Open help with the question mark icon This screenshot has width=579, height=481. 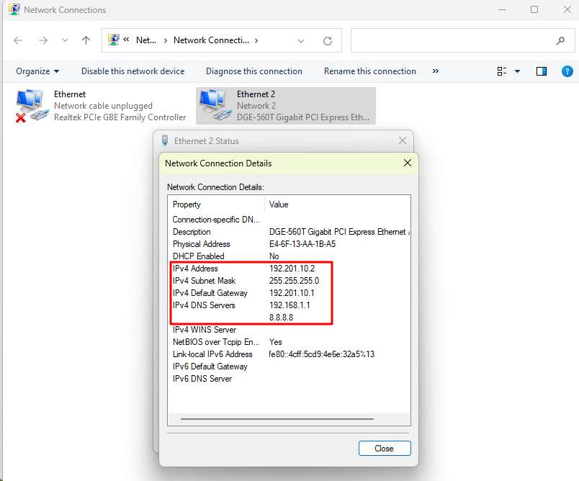pos(567,71)
